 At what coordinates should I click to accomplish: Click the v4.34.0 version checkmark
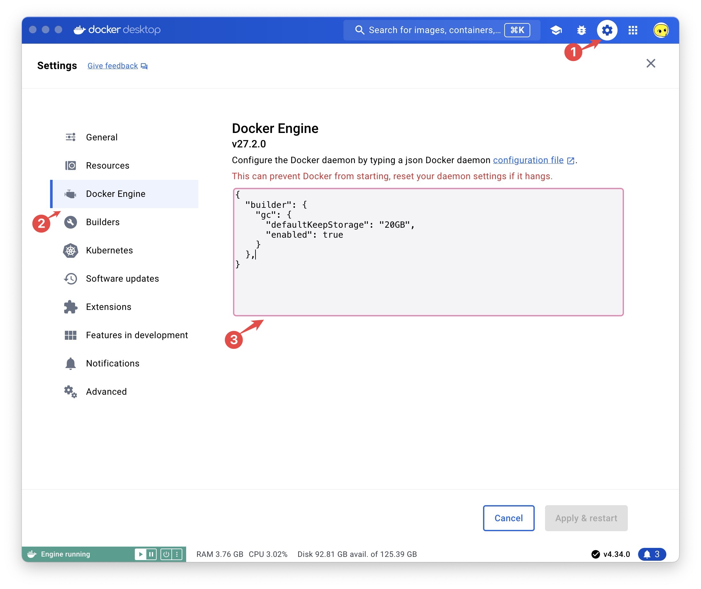pyautogui.click(x=595, y=554)
